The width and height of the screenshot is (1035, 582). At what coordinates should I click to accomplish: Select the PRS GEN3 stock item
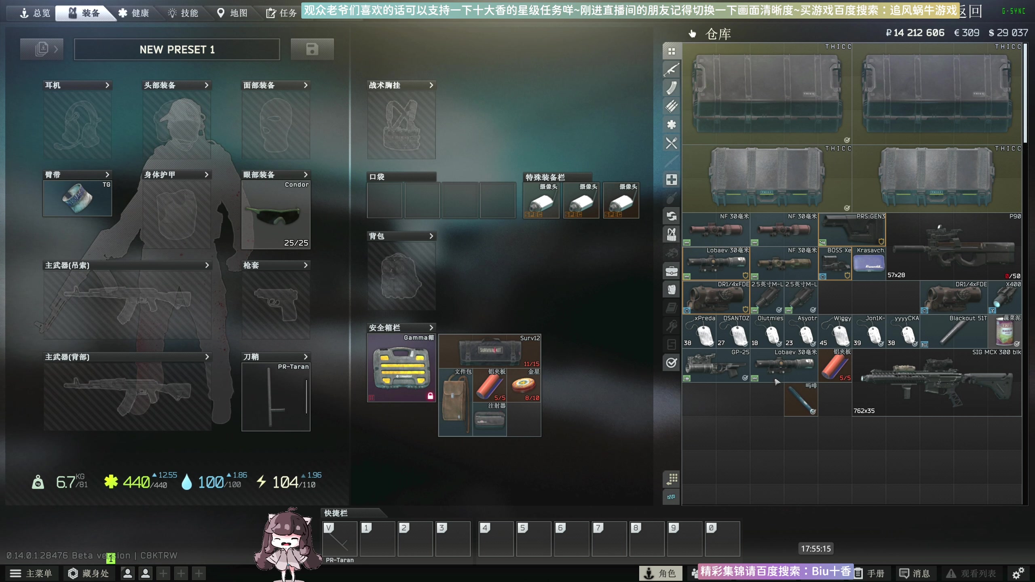(852, 230)
